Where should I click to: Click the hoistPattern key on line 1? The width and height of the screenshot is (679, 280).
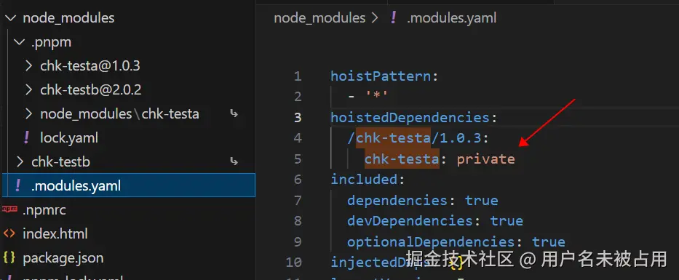point(381,76)
